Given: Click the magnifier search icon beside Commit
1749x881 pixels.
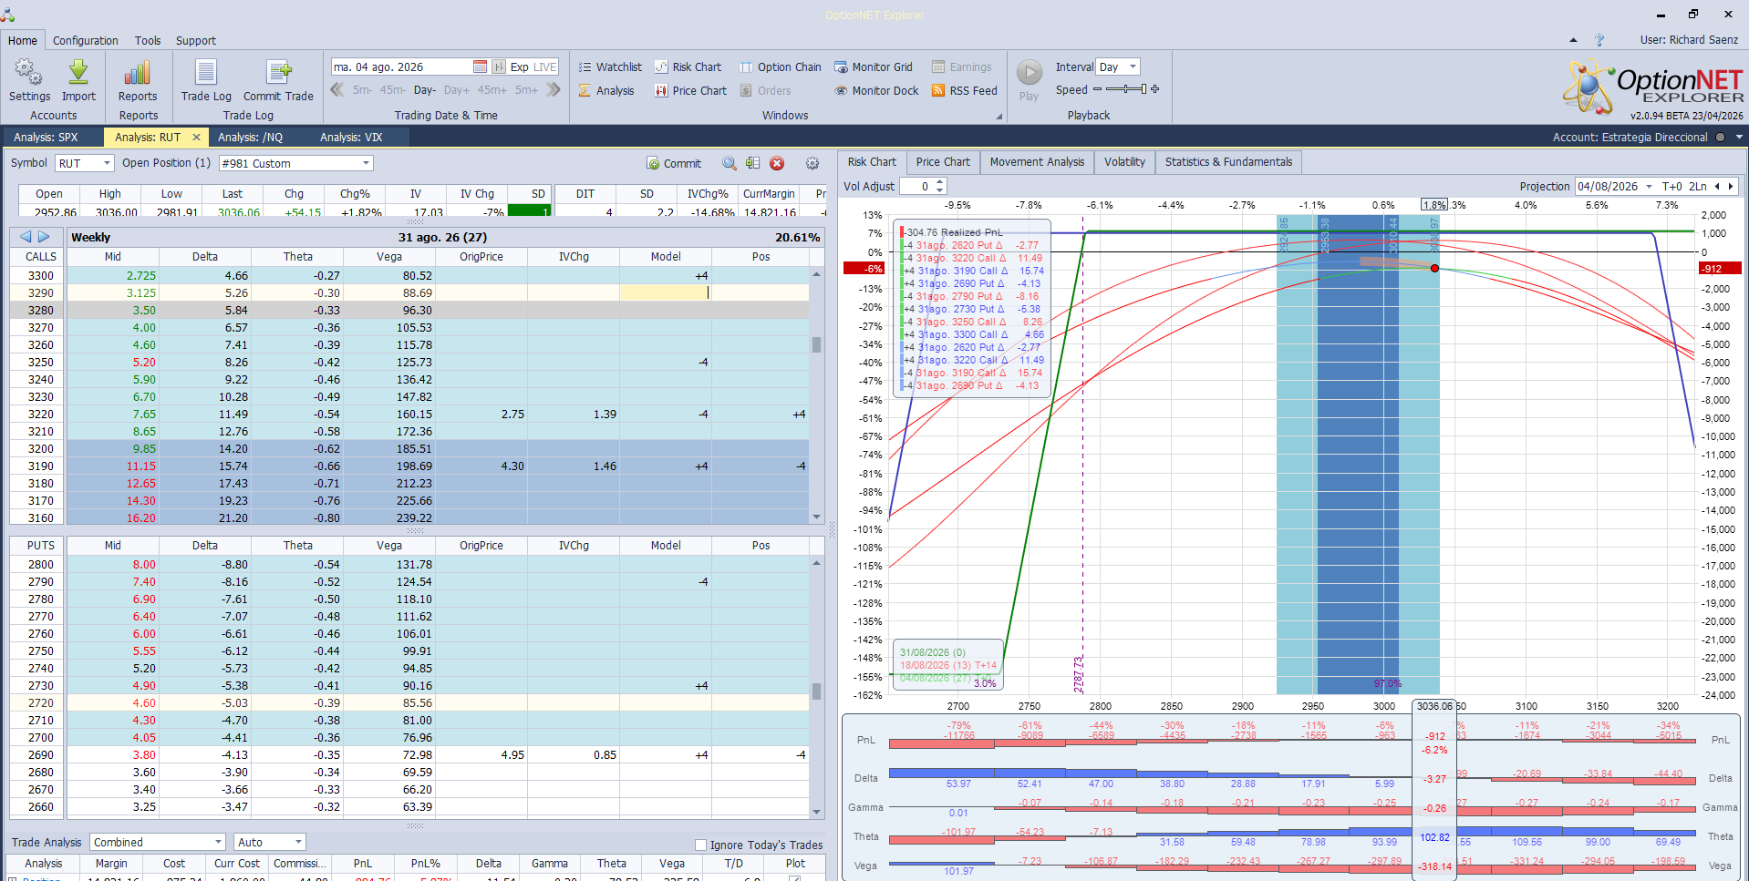Looking at the screenshot, I should [x=730, y=163].
